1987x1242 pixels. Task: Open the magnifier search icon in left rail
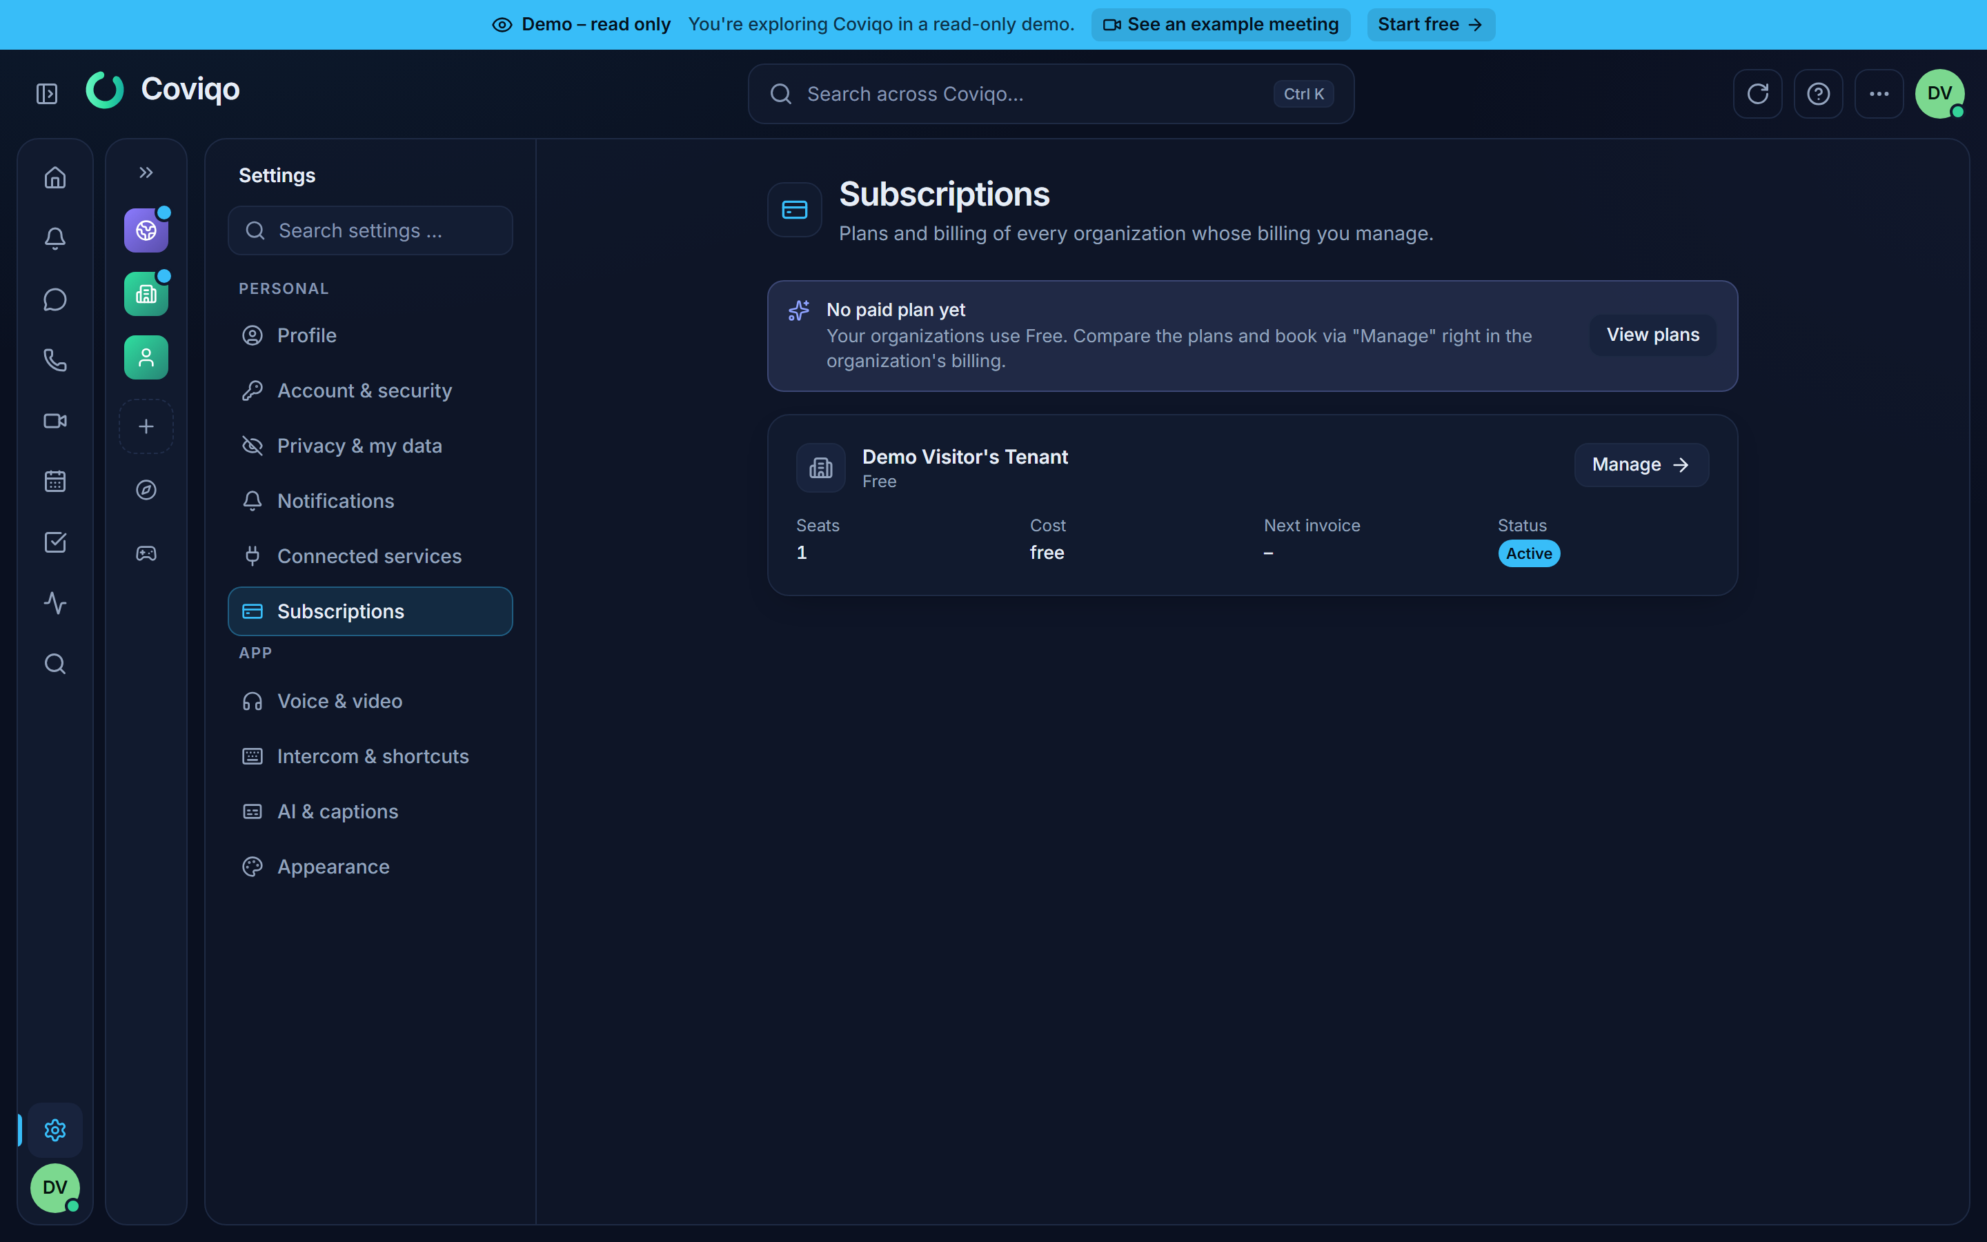(x=55, y=664)
